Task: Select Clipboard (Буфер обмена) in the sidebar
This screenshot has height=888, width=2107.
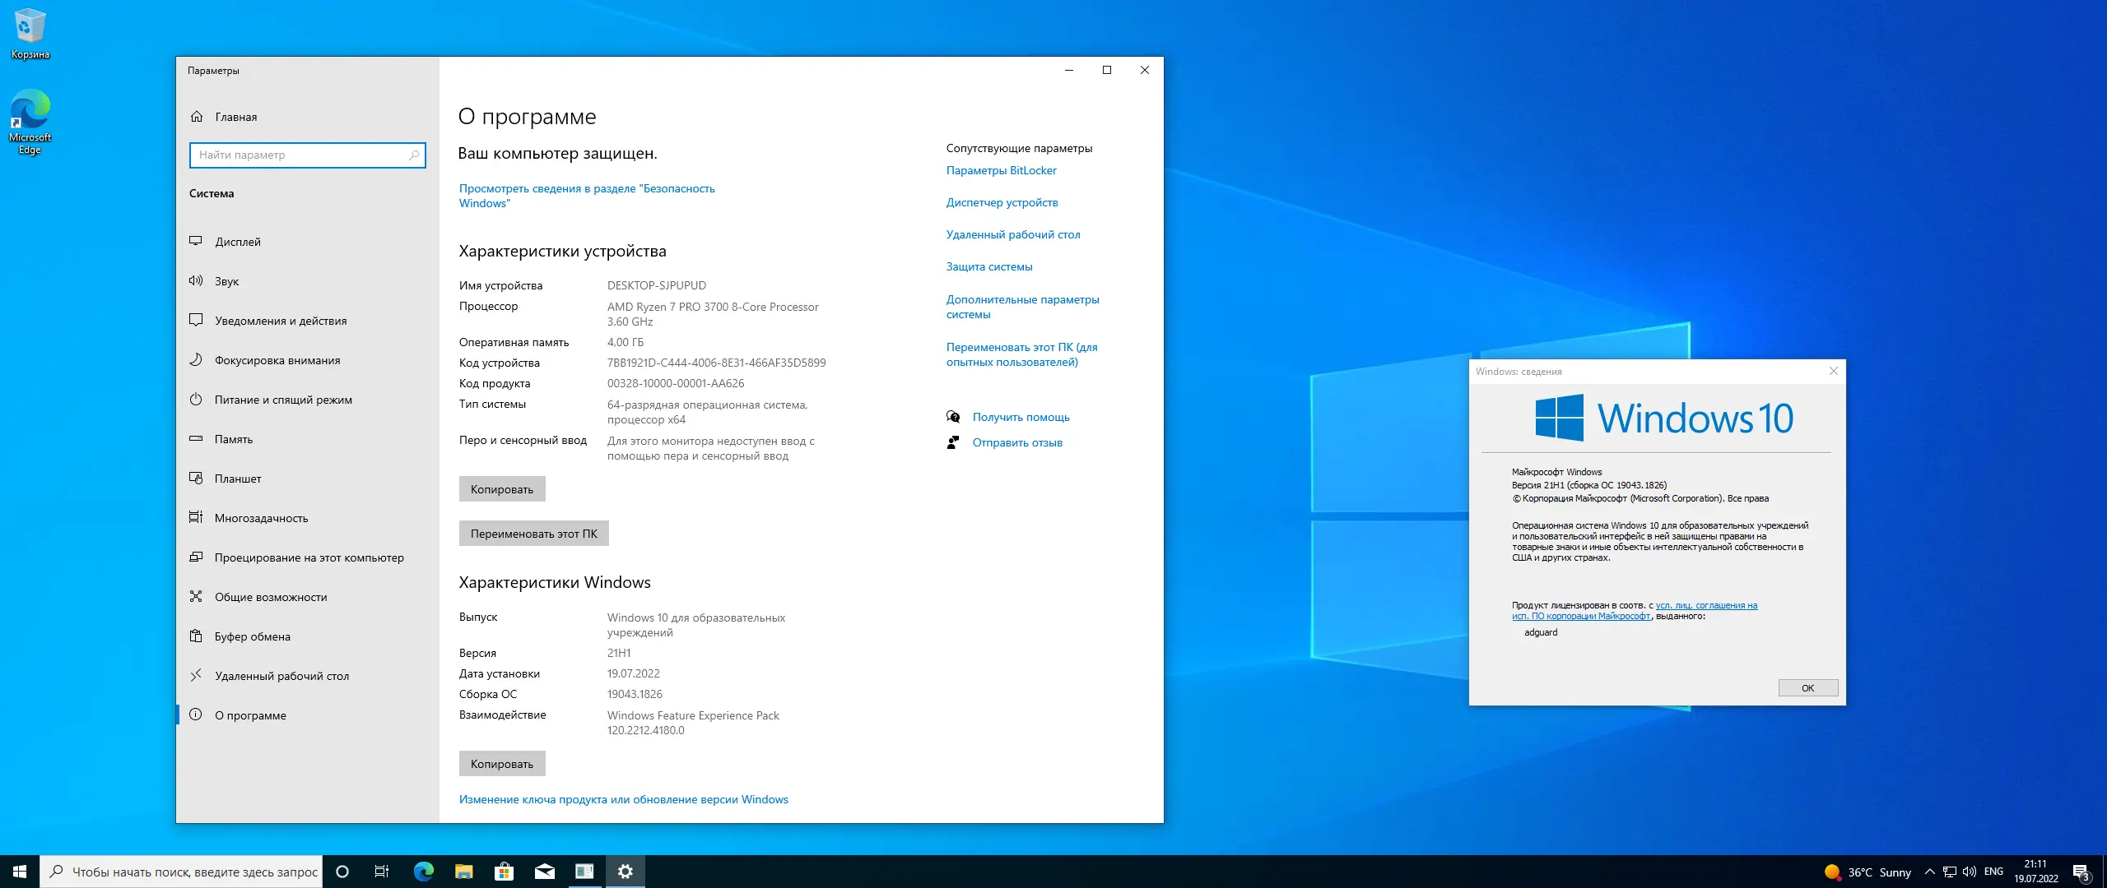Action: 252,636
